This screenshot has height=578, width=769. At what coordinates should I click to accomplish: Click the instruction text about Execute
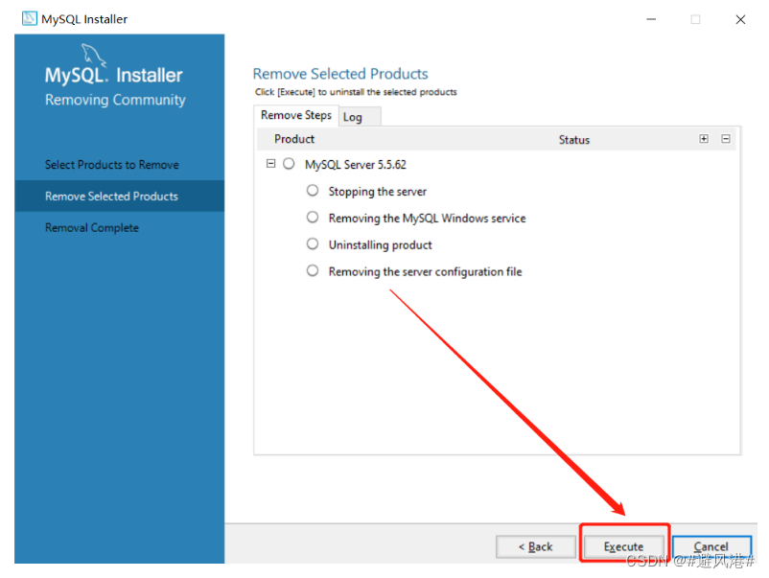(356, 92)
